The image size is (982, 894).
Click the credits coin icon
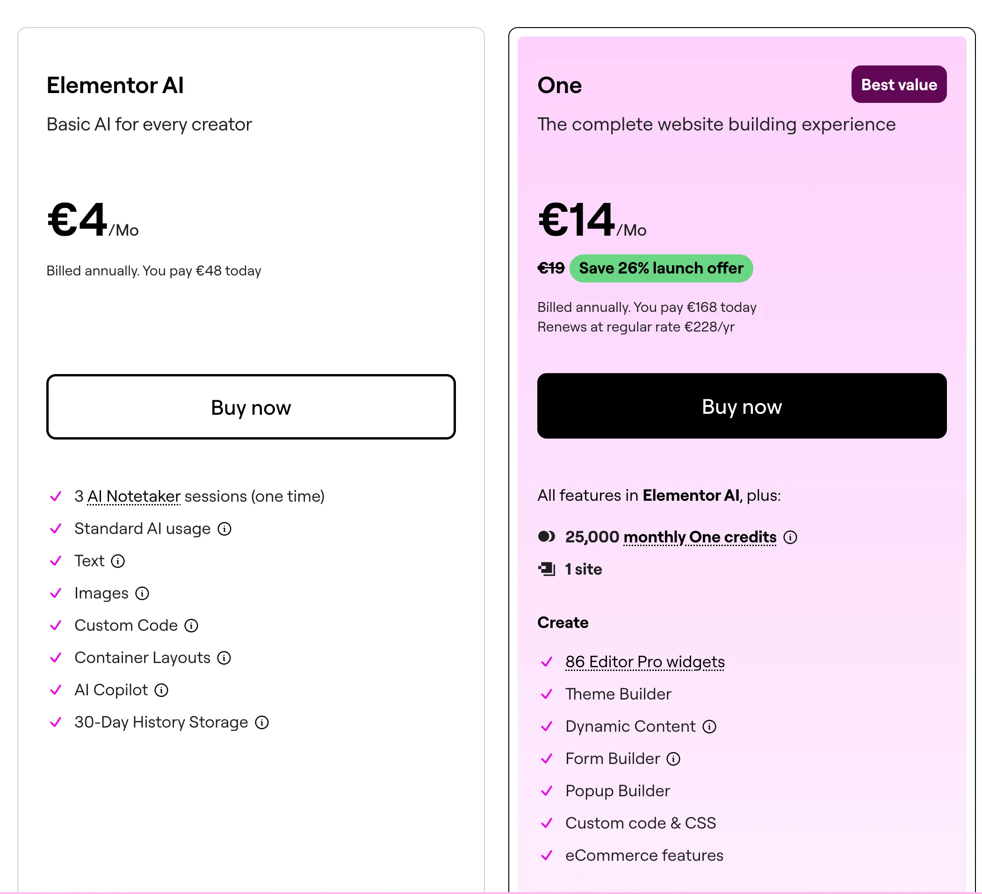coord(546,537)
